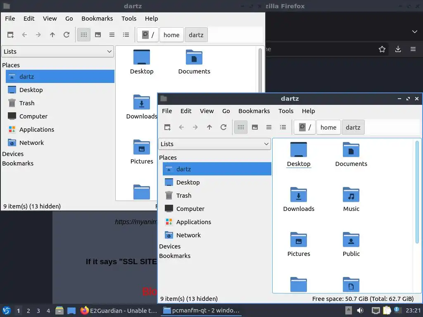Go back in back dartz window toolbar
The width and height of the screenshot is (423, 317).
point(24,35)
